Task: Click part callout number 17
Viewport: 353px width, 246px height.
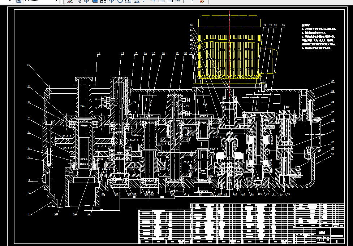Action: [x=177, y=53]
